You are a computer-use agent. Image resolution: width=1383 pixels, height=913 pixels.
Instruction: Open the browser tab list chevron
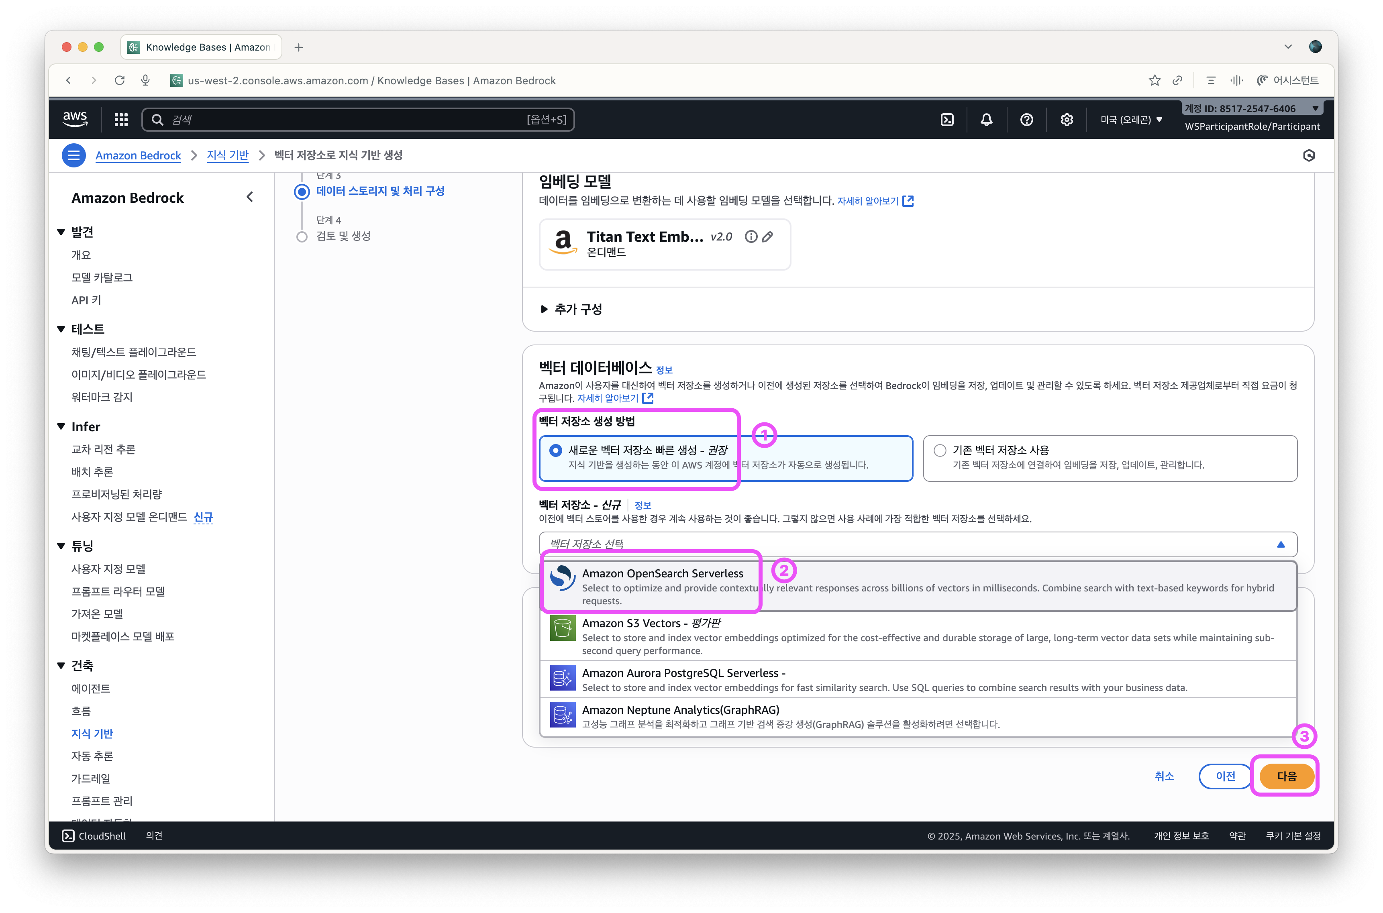pos(1287,47)
